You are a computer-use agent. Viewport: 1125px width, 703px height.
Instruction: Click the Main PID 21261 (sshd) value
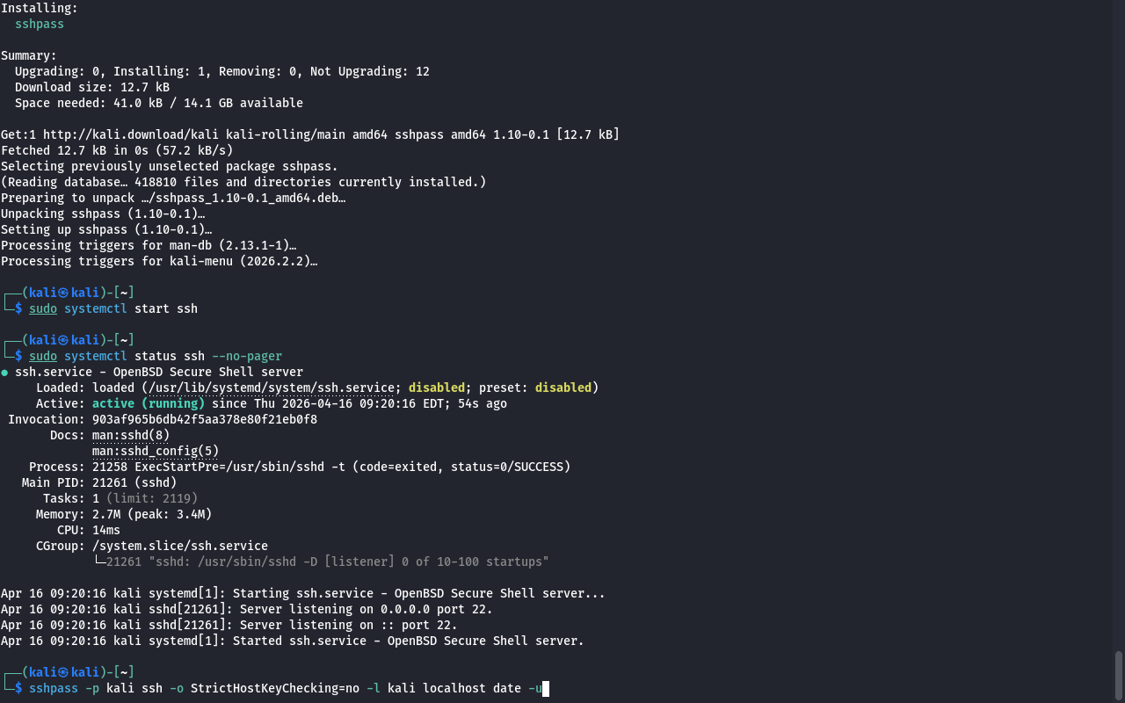point(134,482)
